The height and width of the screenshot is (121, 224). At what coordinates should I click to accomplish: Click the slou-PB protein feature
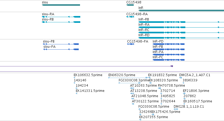[x=61, y=44]
